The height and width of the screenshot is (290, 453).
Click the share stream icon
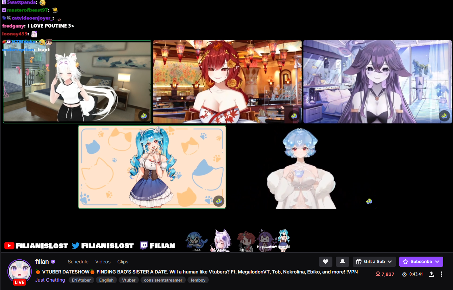coord(431,274)
